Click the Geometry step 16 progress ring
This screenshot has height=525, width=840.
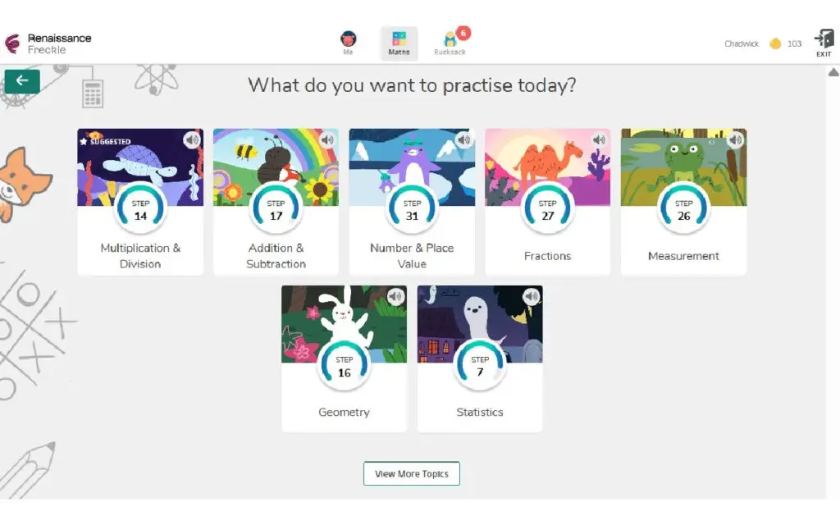click(x=345, y=367)
